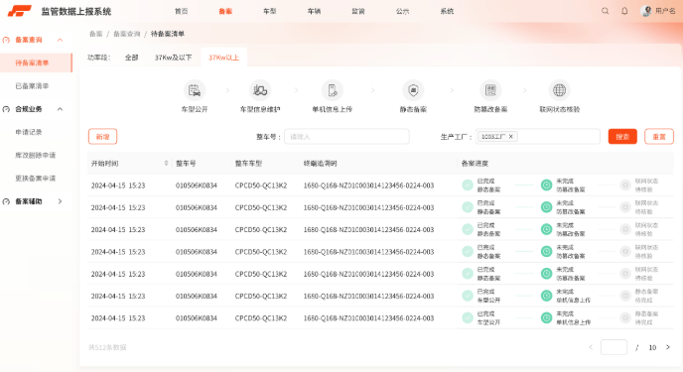Focus the page number input box

614,347
